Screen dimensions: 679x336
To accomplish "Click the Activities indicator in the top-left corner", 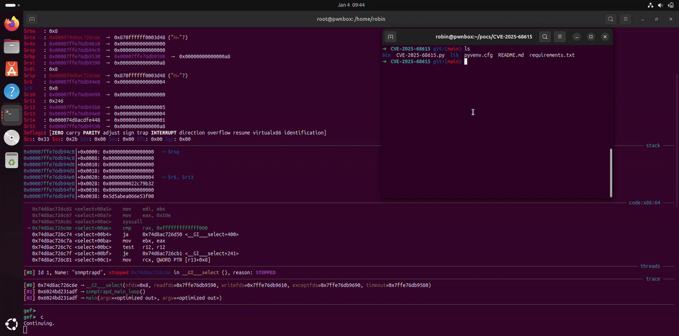I will (x=12, y=5).
